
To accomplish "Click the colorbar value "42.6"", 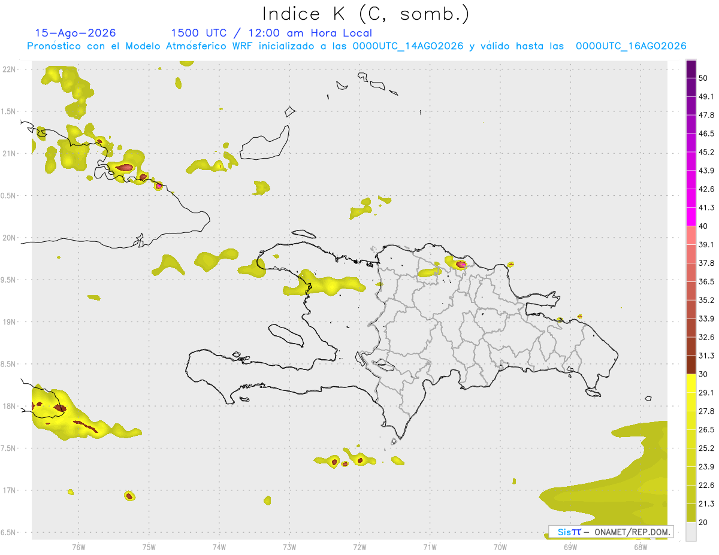I will (x=706, y=189).
